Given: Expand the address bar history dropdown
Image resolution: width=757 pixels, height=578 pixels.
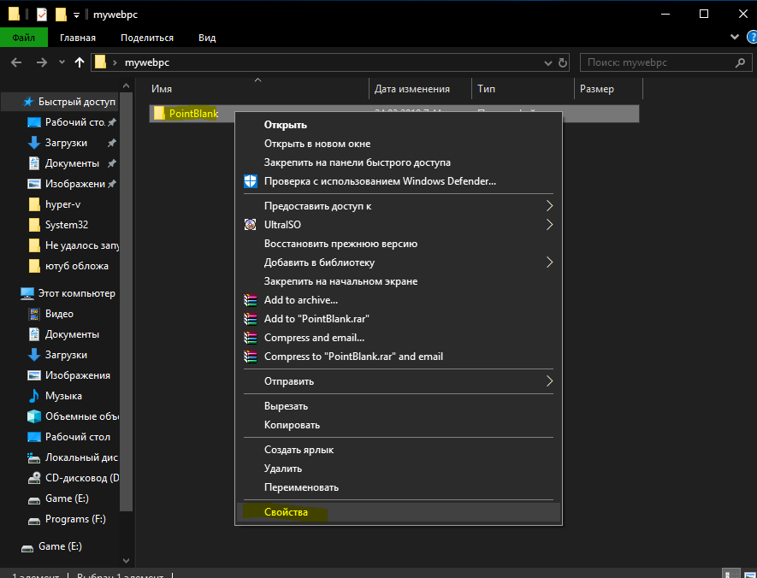Looking at the screenshot, I should 548,62.
